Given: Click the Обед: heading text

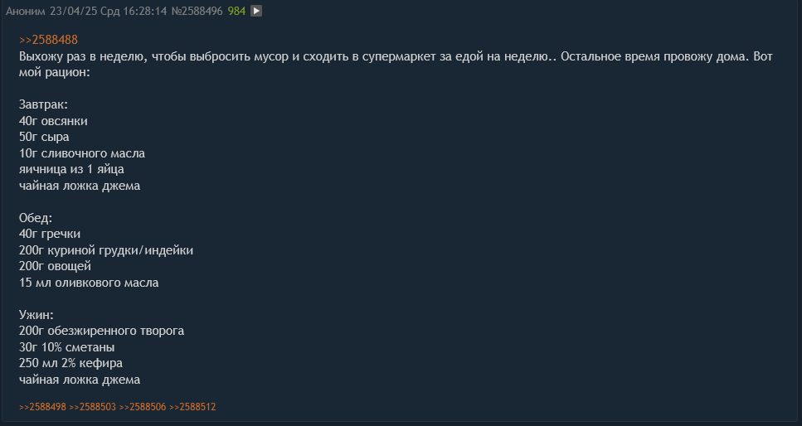Looking at the screenshot, I should tap(36, 218).
